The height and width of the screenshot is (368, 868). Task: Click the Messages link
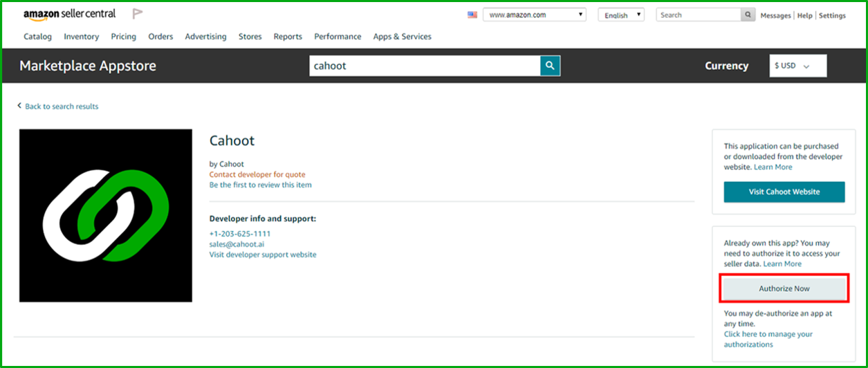[775, 15]
